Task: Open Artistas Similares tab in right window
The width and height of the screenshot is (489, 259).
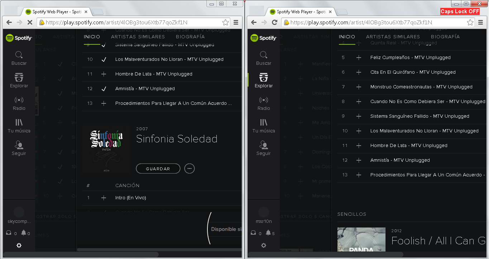Action: (393, 37)
